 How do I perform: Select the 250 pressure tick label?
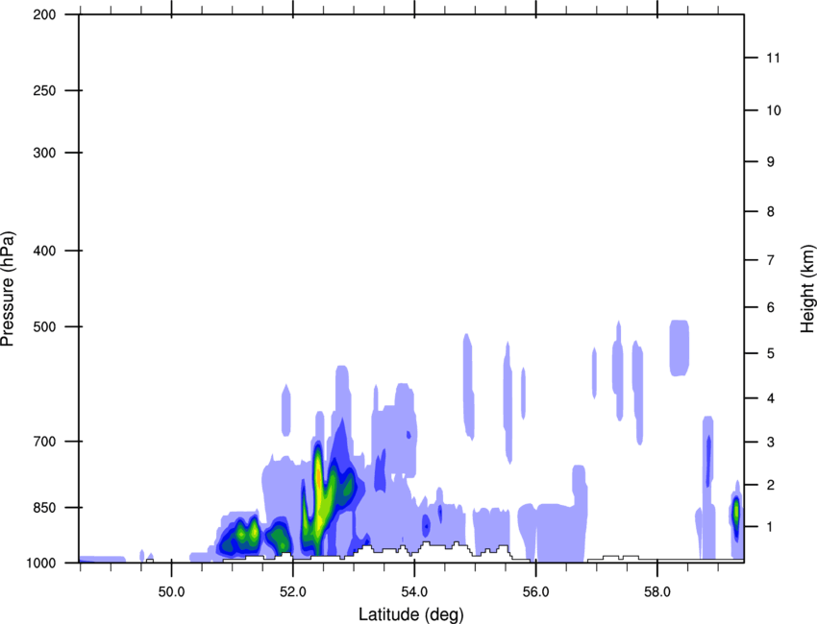(x=44, y=90)
